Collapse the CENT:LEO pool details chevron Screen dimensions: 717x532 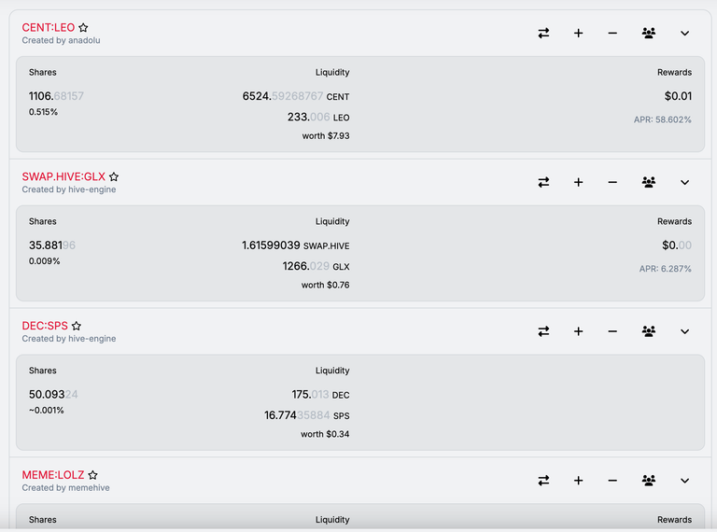[x=684, y=33]
